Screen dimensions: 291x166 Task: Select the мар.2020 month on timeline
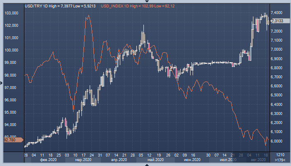pos(83,159)
